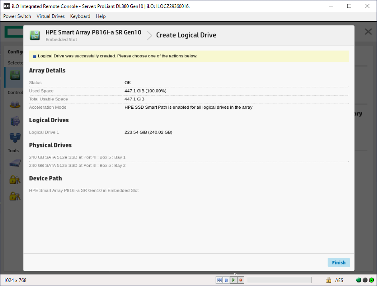This screenshot has height=286, width=377.
Task: Click the Used Space value 447.1 GiB (100.00%)
Action: click(145, 91)
